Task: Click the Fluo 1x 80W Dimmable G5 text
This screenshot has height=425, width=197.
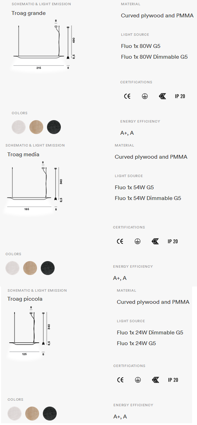Action: click(x=154, y=57)
